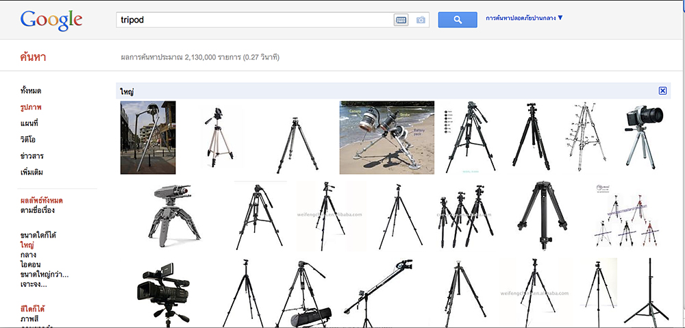
Task: Choose กลาง medium size filter
Action: pyautogui.click(x=28, y=255)
